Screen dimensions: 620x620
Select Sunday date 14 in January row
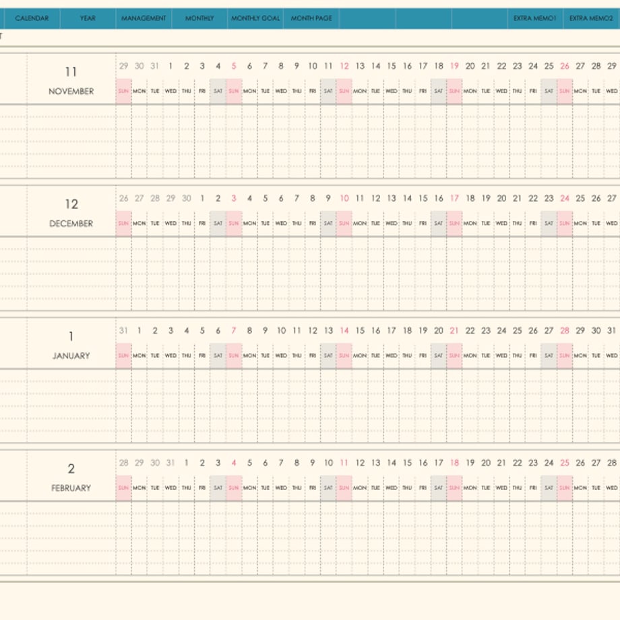point(344,331)
